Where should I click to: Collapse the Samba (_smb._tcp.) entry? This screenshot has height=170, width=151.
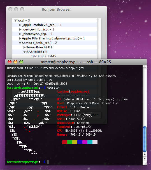click(20, 43)
